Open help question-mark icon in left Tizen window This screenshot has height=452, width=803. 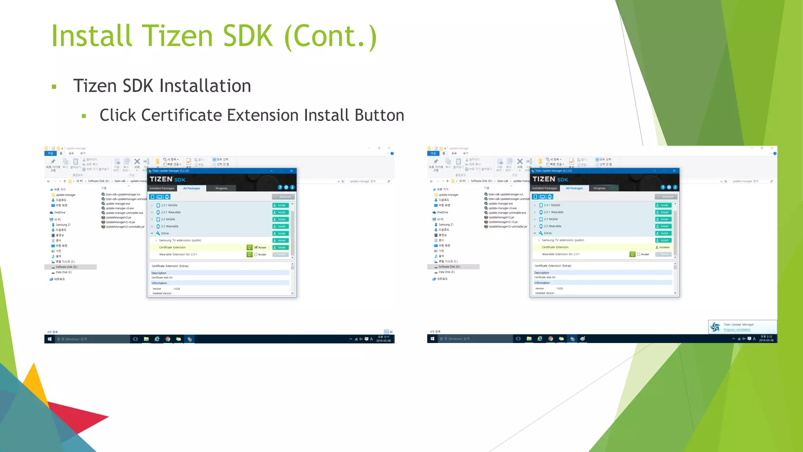pyautogui.click(x=280, y=188)
